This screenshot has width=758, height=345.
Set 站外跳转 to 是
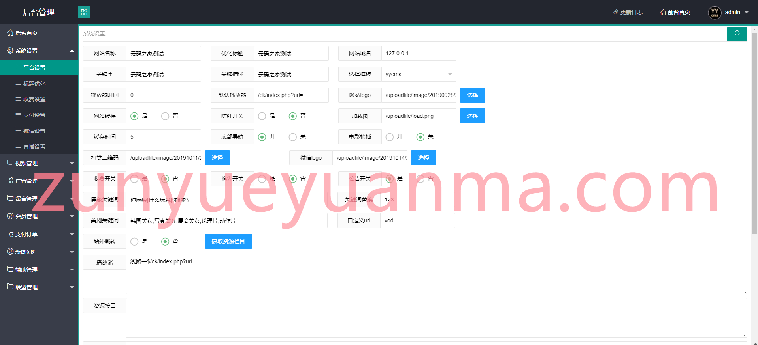coord(134,241)
